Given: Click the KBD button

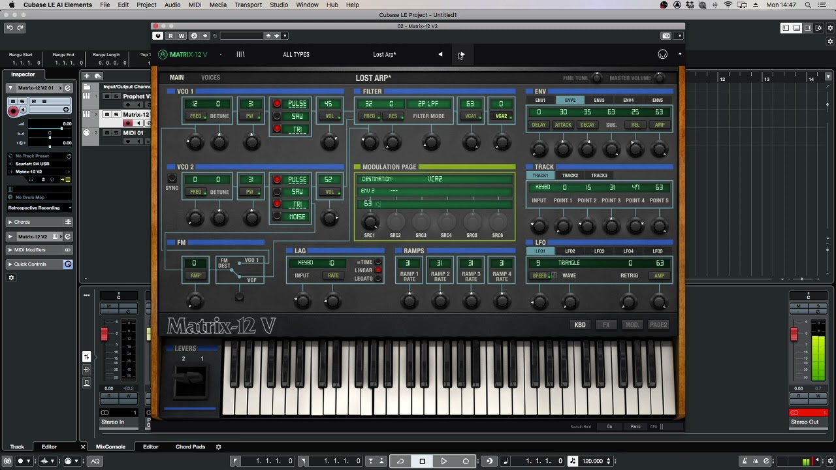Looking at the screenshot, I should 580,324.
